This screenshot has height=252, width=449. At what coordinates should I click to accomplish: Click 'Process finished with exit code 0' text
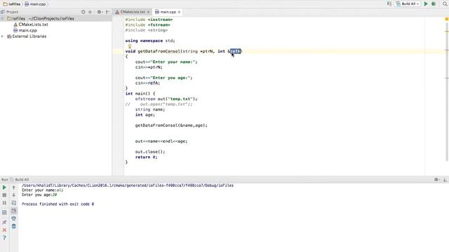(58, 204)
